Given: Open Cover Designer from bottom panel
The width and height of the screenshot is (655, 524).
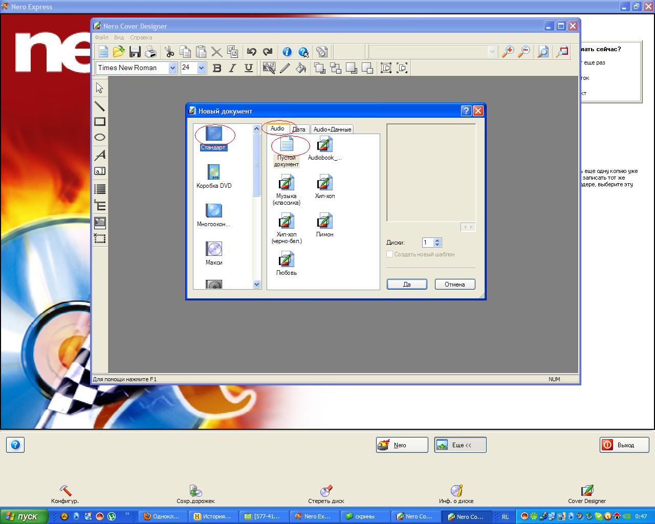Looking at the screenshot, I should (x=587, y=495).
